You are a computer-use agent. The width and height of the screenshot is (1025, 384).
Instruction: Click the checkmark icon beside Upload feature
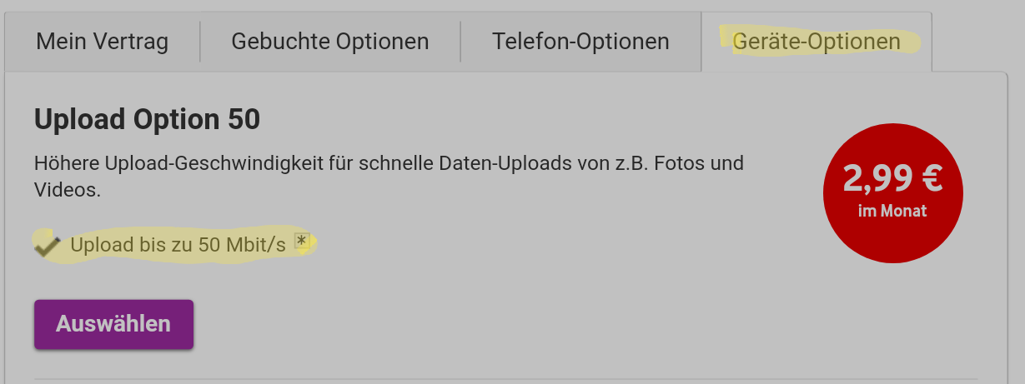[x=48, y=245]
